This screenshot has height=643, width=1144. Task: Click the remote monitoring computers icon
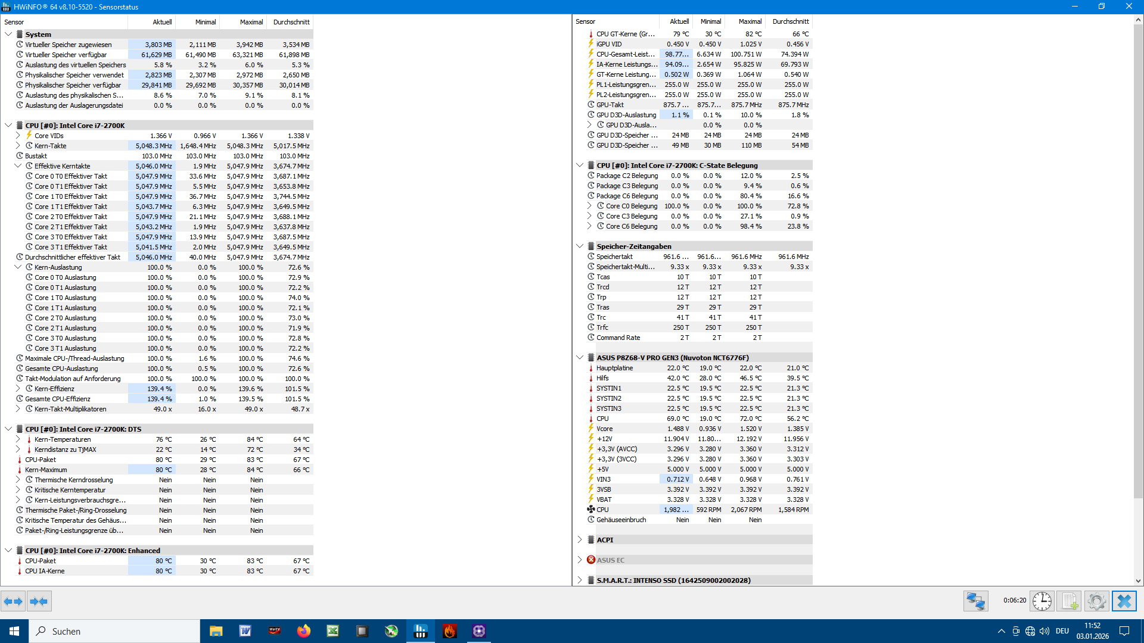pyautogui.click(x=975, y=601)
